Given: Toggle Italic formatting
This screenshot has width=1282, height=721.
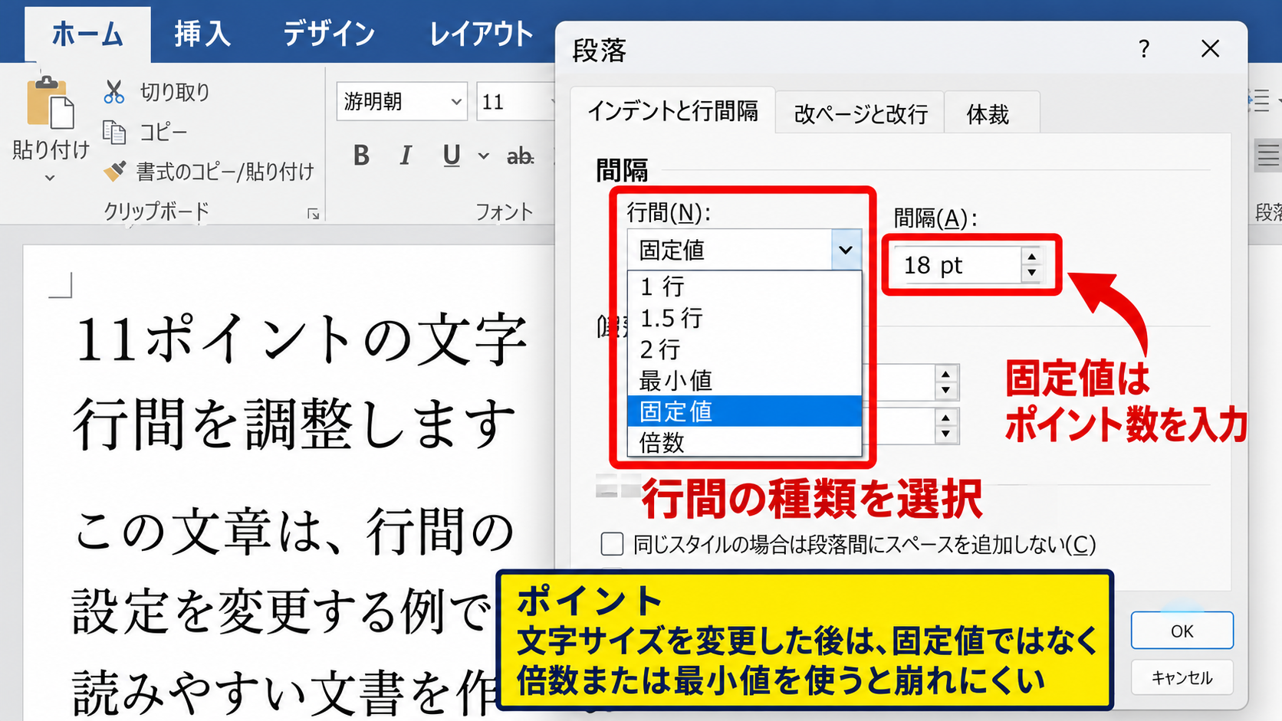Looking at the screenshot, I should click(x=406, y=156).
